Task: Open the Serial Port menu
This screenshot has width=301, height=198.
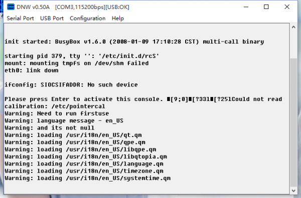Action: point(20,18)
